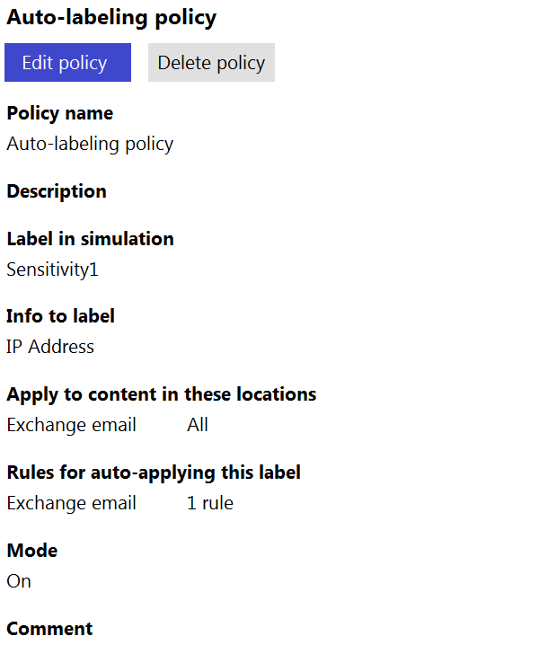Click Exchange email under the rules section
Viewport: 548px width, 645px height.
pyautogui.click(x=72, y=503)
